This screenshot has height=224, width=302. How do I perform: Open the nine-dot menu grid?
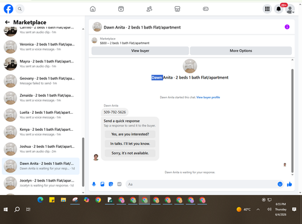(x=267, y=9)
